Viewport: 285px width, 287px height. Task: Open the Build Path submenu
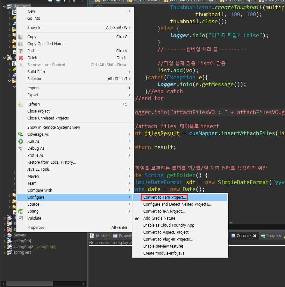[x=75, y=72]
